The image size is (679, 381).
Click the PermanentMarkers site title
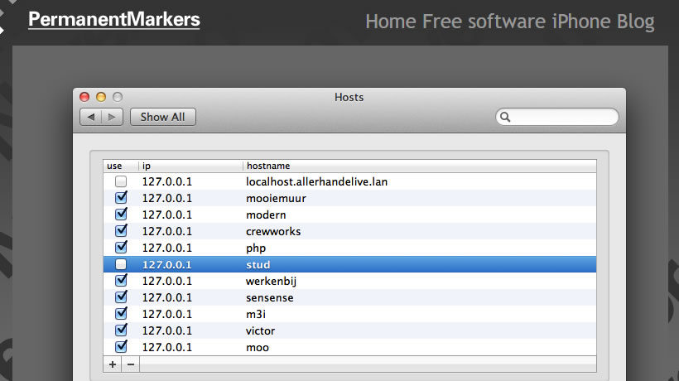[x=113, y=18]
